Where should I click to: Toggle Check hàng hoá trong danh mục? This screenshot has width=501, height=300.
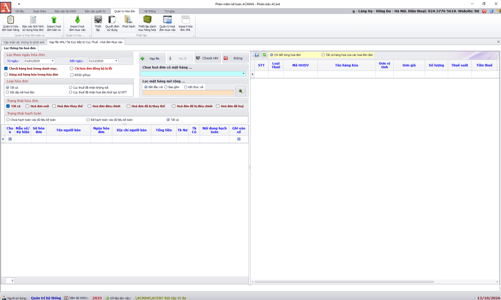click(x=6, y=69)
